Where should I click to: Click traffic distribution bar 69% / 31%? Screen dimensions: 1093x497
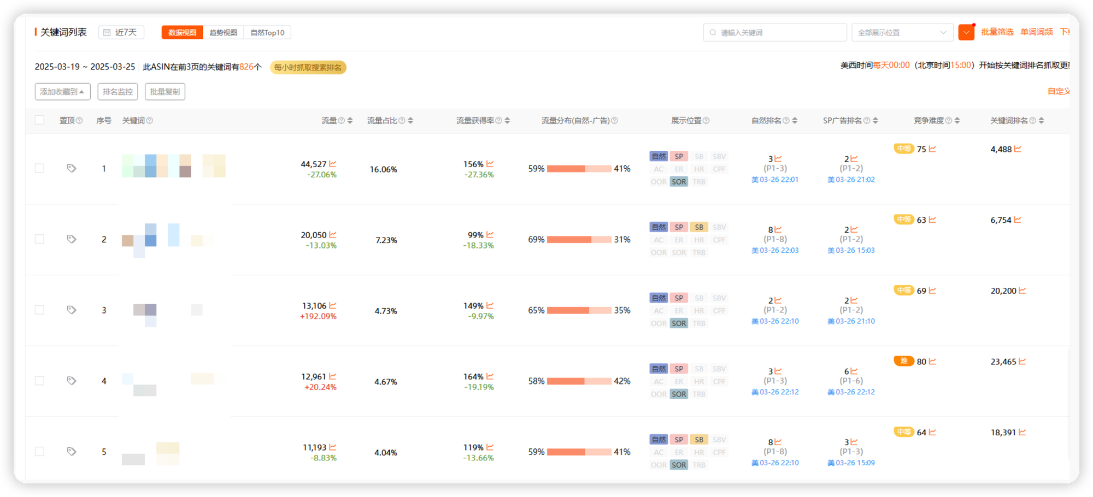[579, 239]
